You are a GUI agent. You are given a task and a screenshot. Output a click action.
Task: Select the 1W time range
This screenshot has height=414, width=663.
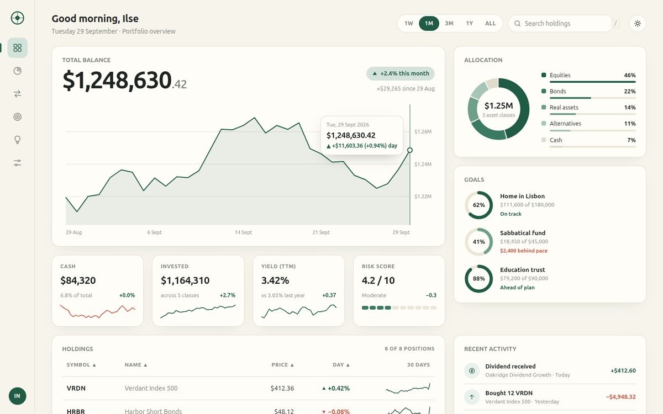[x=409, y=23]
